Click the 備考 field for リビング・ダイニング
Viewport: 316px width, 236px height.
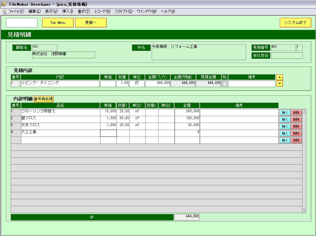252,84
